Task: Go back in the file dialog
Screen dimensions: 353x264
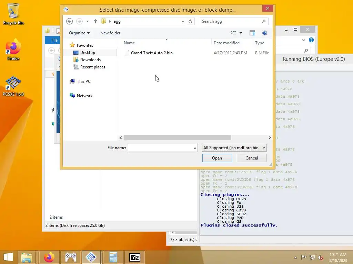Action: coord(69,21)
